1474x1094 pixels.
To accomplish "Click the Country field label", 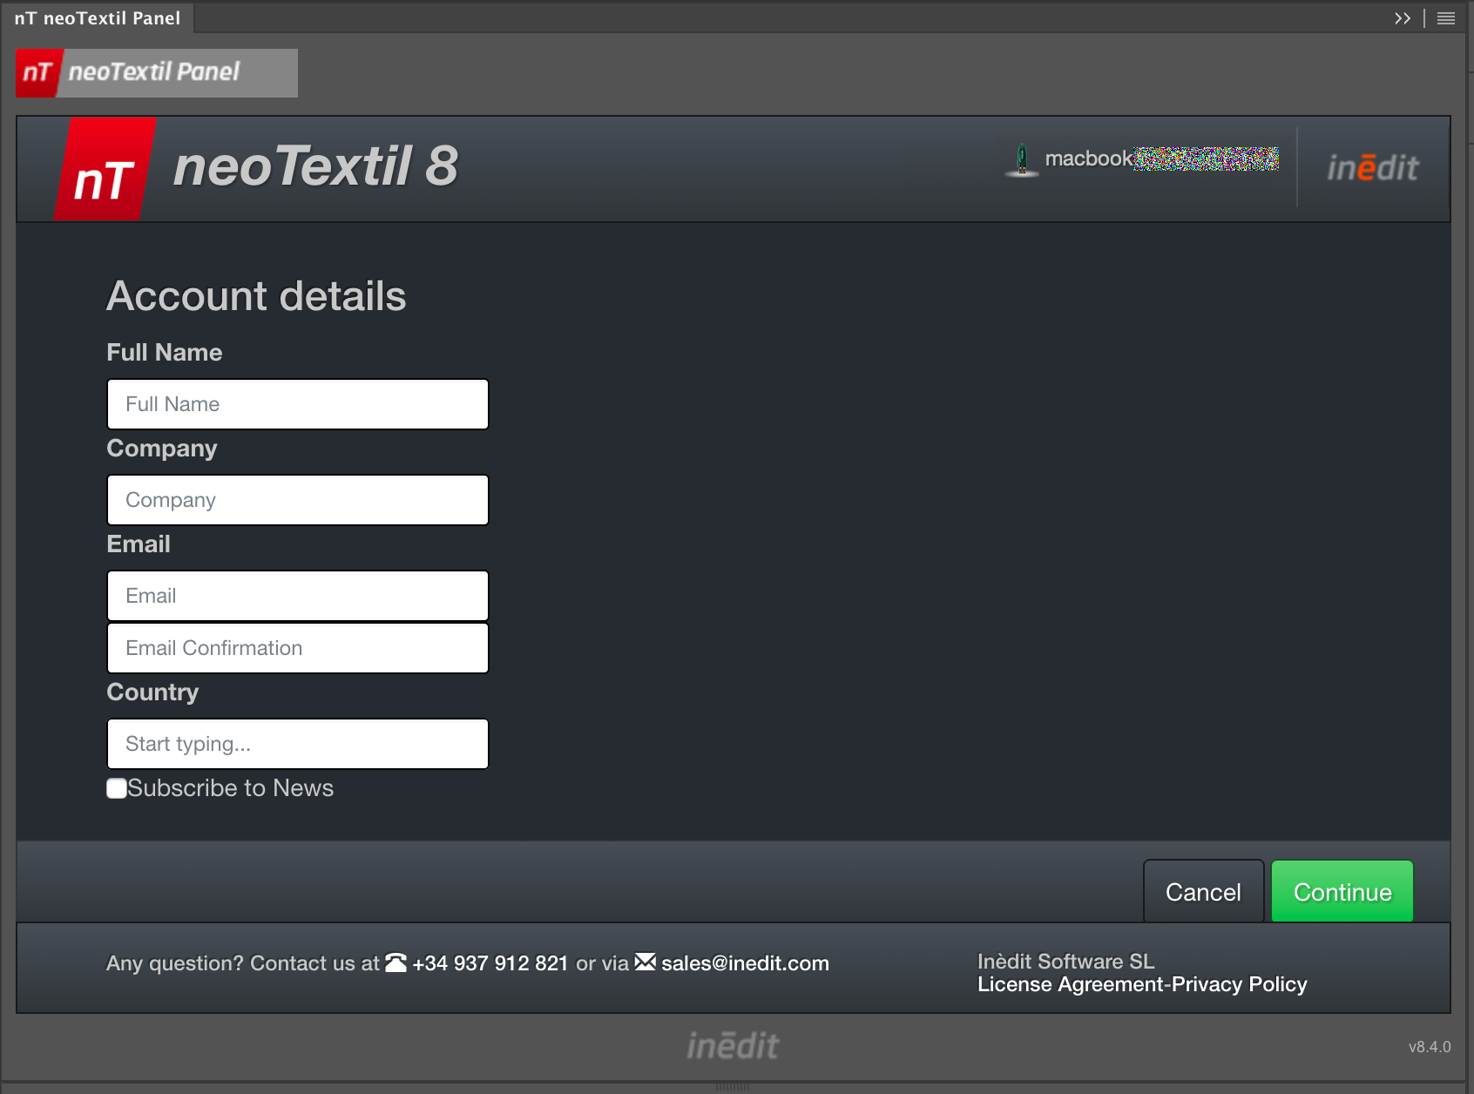I will click(152, 692).
